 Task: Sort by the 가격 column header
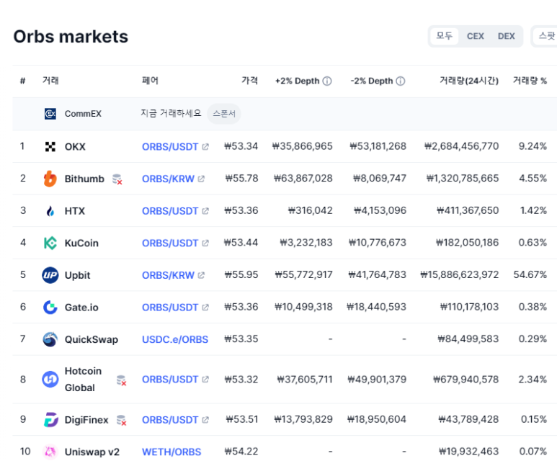[250, 81]
